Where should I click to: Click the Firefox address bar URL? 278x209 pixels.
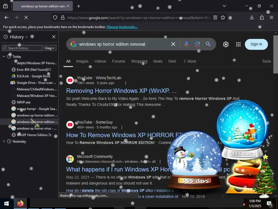pos(139,18)
